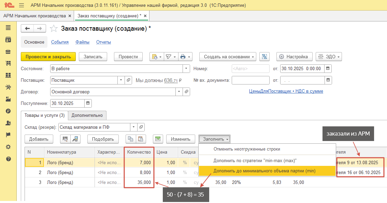
Task: Open the settings gear in the left sidebar
Action: coord(8,147)
